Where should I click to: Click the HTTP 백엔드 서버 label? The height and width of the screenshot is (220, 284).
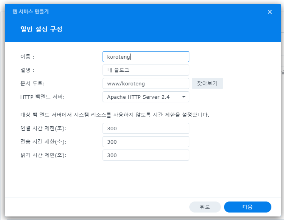pos(42,97)
